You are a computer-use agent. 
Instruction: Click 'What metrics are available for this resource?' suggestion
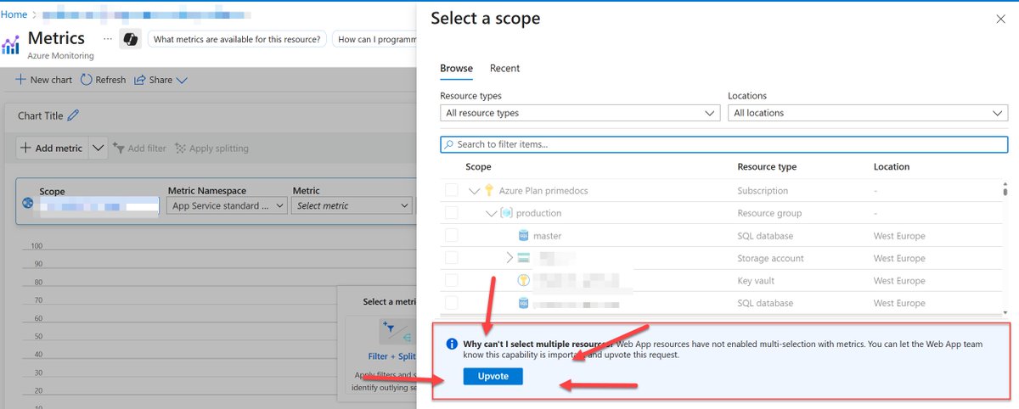point(237,39)
